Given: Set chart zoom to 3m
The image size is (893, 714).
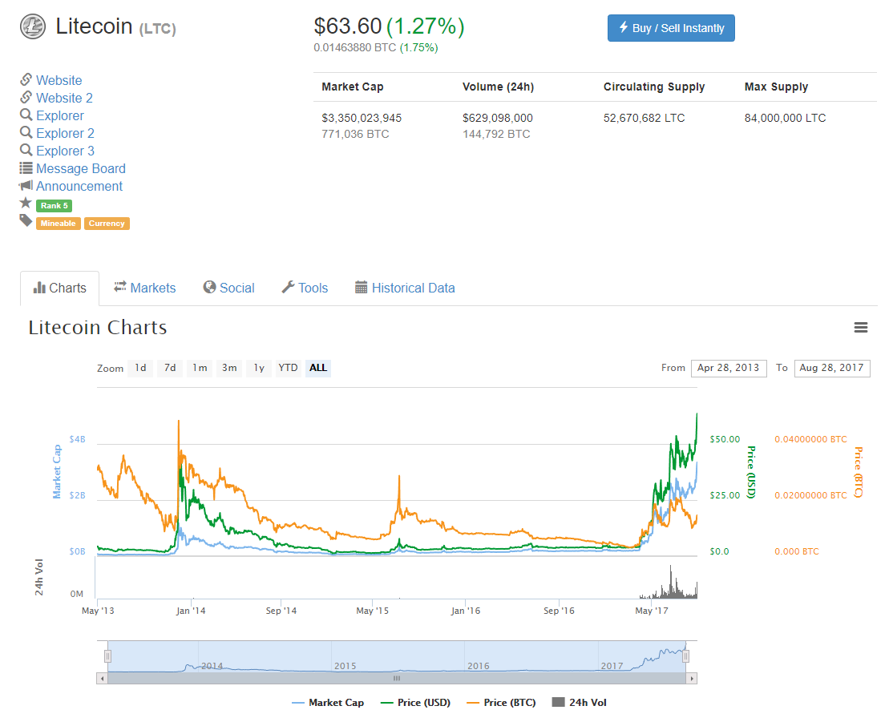Looking at the screenshot, I should (229, 368).
